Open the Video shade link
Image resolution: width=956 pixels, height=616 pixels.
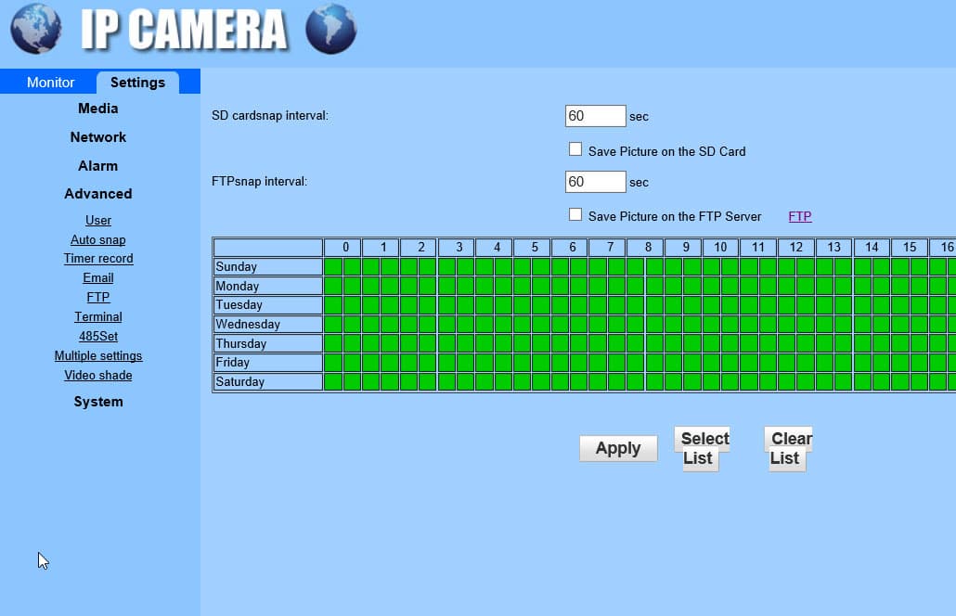click(x=98, y=376)
